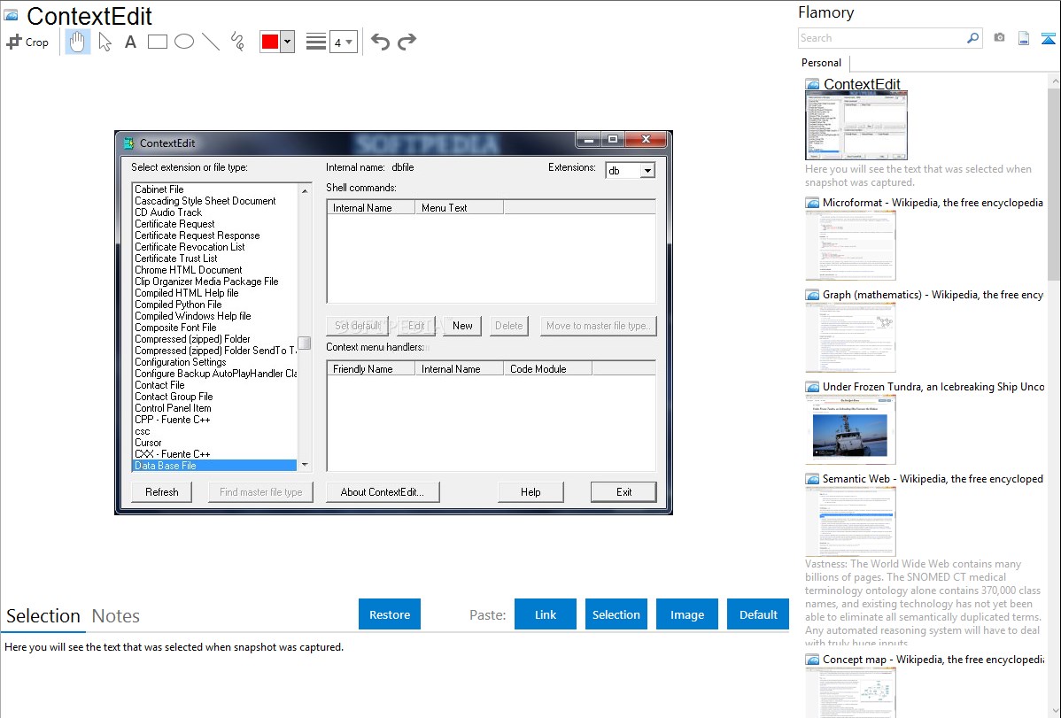Select Data Base File entry
Screen dimensions: 1061x718
coord(213,466)
